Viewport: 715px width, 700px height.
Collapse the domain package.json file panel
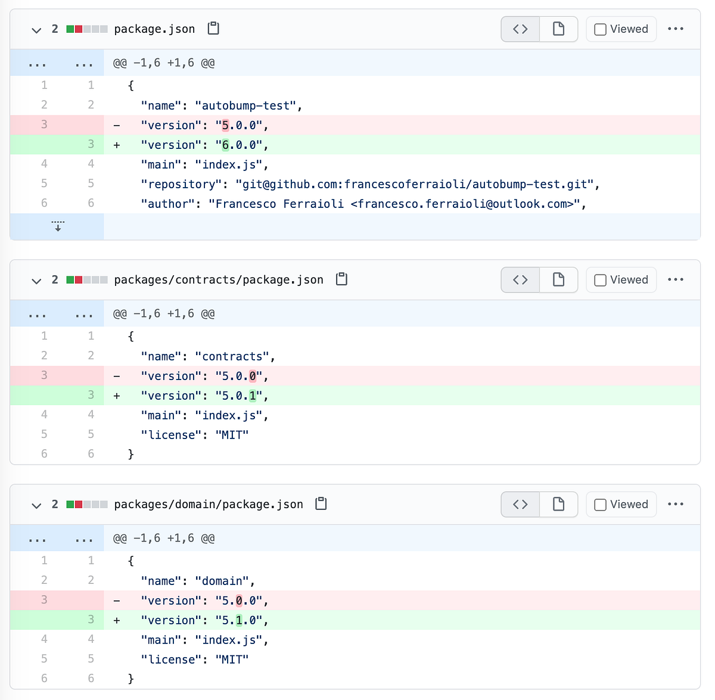(36, 505)
